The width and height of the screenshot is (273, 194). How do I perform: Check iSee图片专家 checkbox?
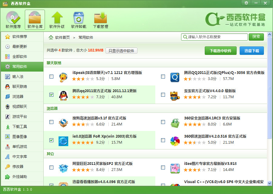163,167
